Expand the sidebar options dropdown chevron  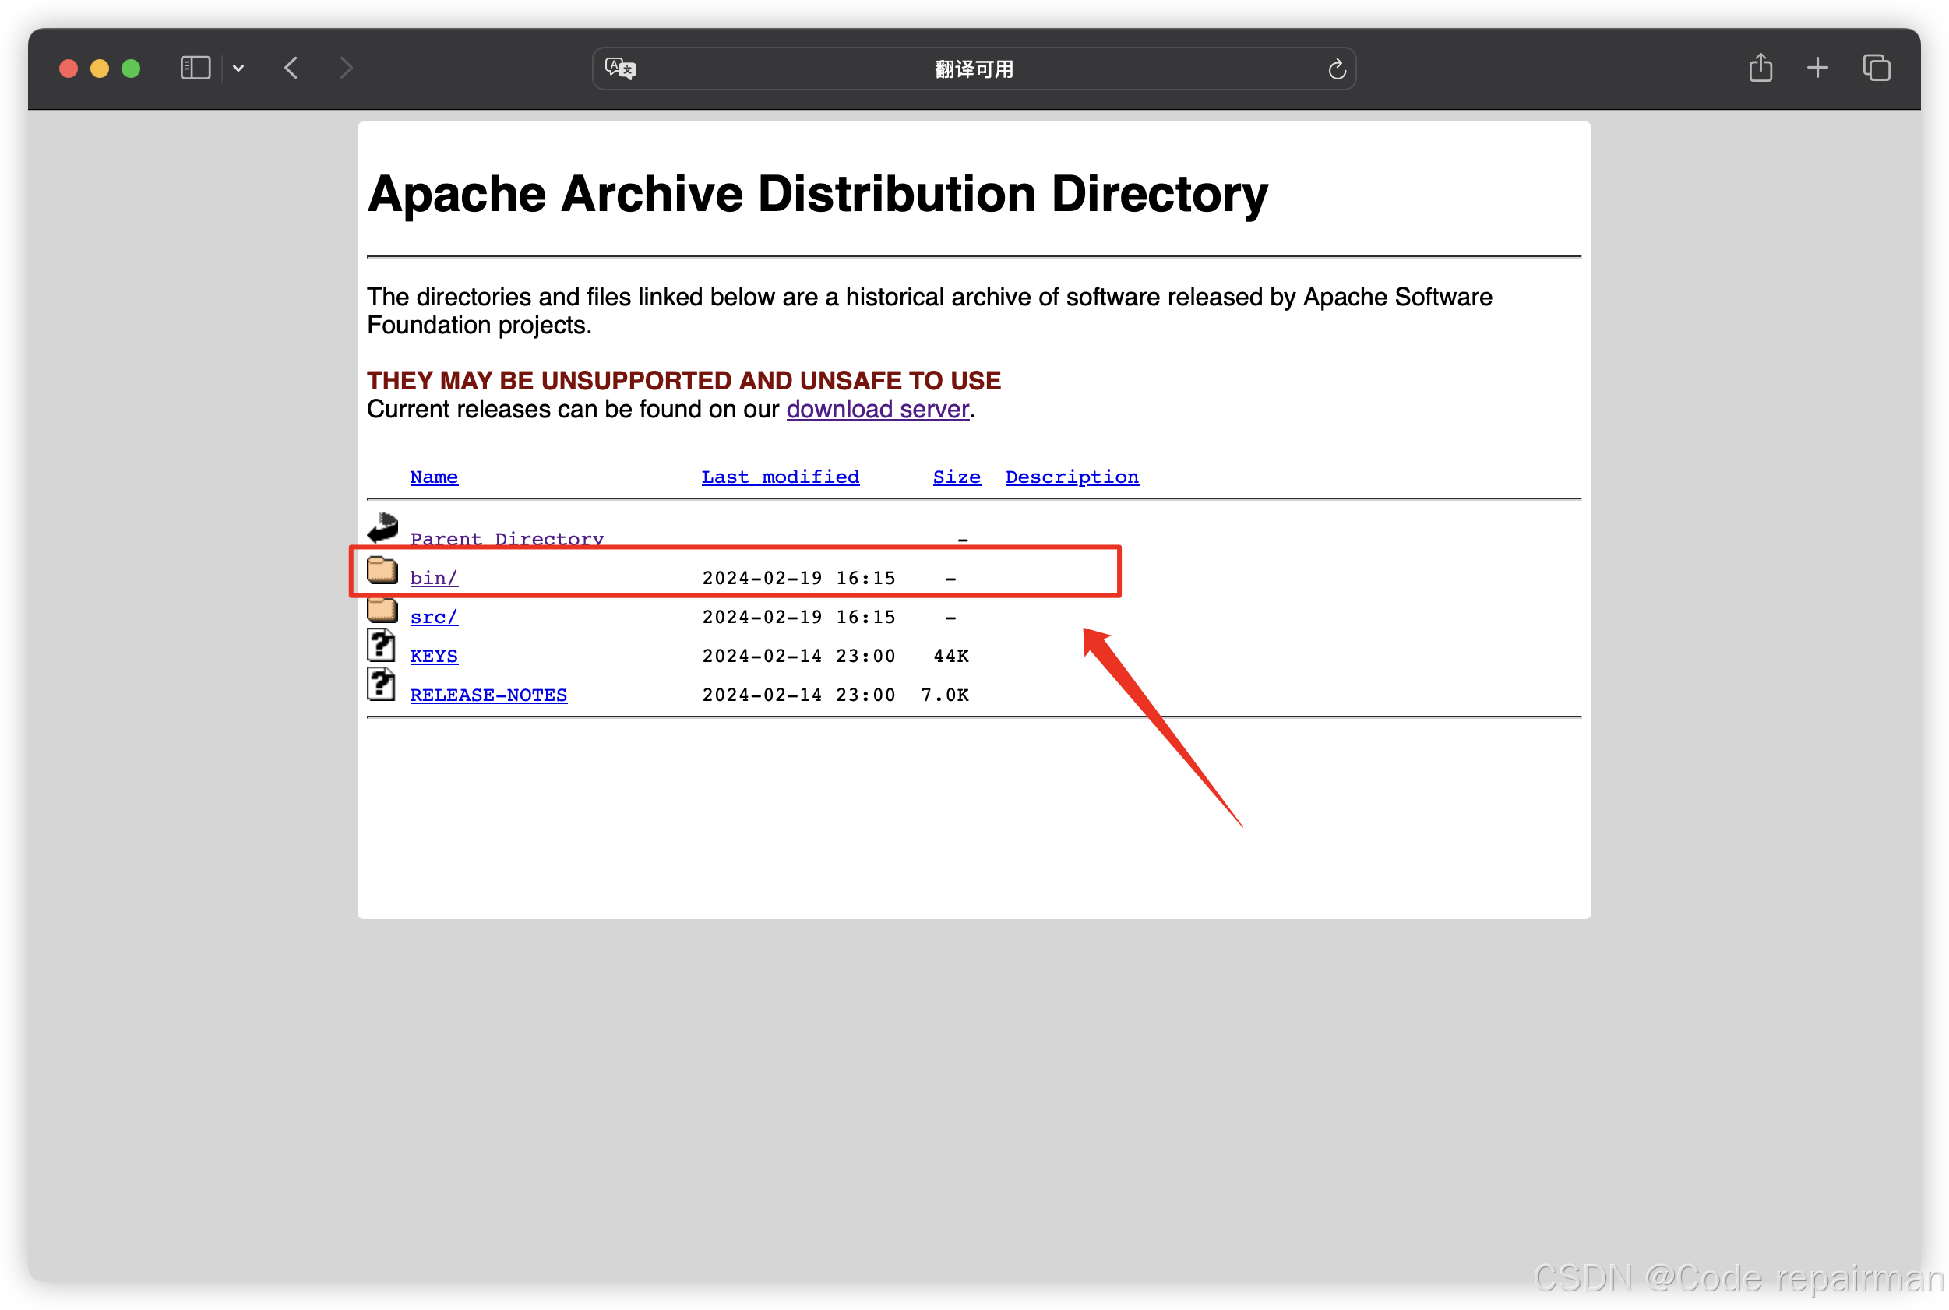point(239,69)
